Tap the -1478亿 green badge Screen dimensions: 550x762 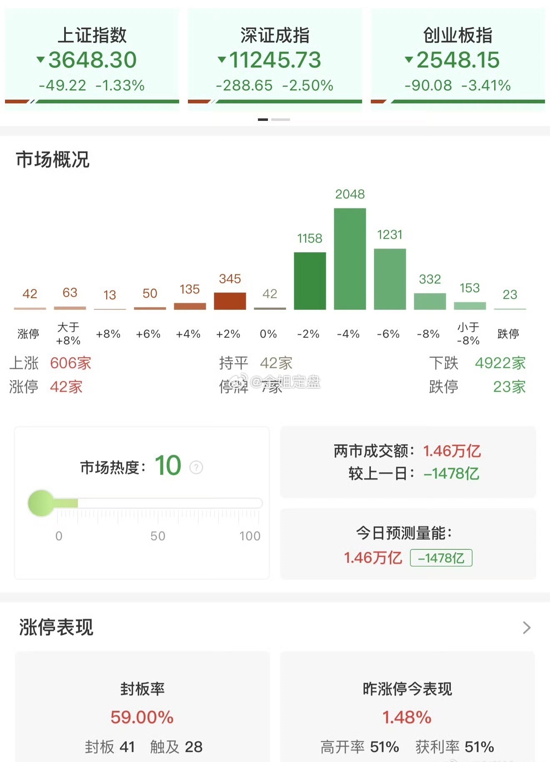pyautogui.click(x=441, y=558)
